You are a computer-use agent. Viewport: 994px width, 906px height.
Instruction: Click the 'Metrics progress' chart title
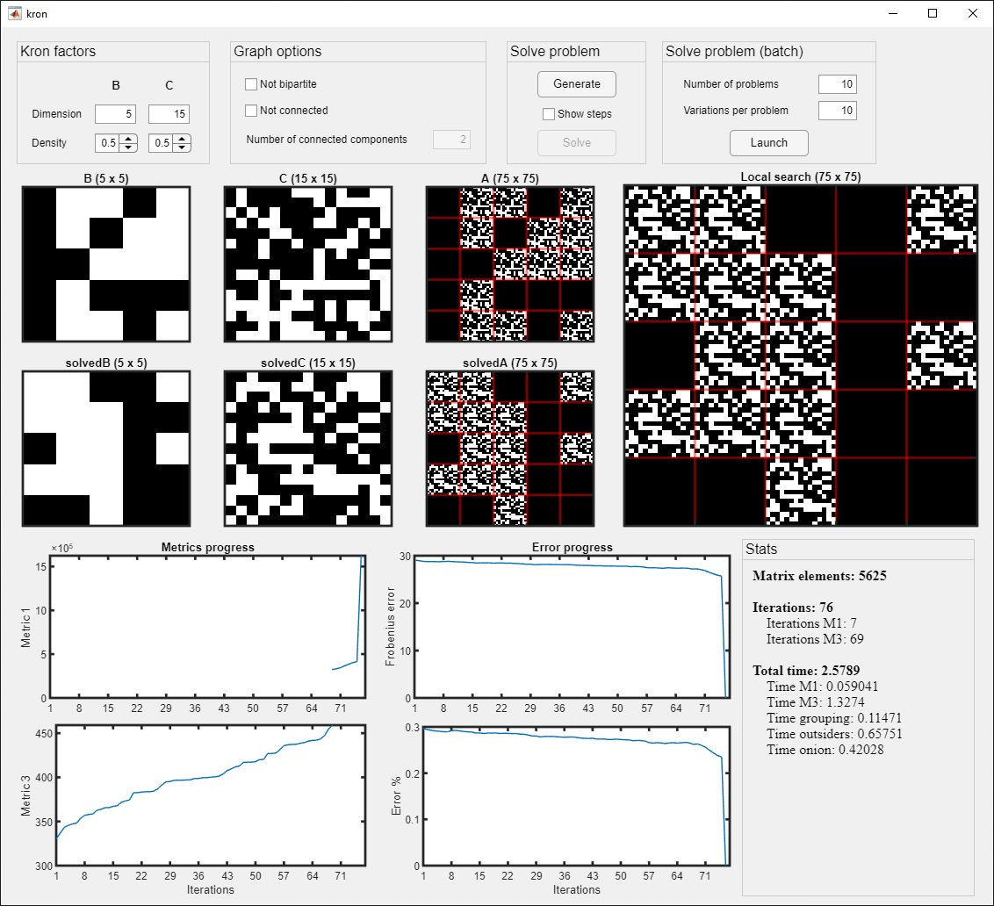(x=208, y=547)
